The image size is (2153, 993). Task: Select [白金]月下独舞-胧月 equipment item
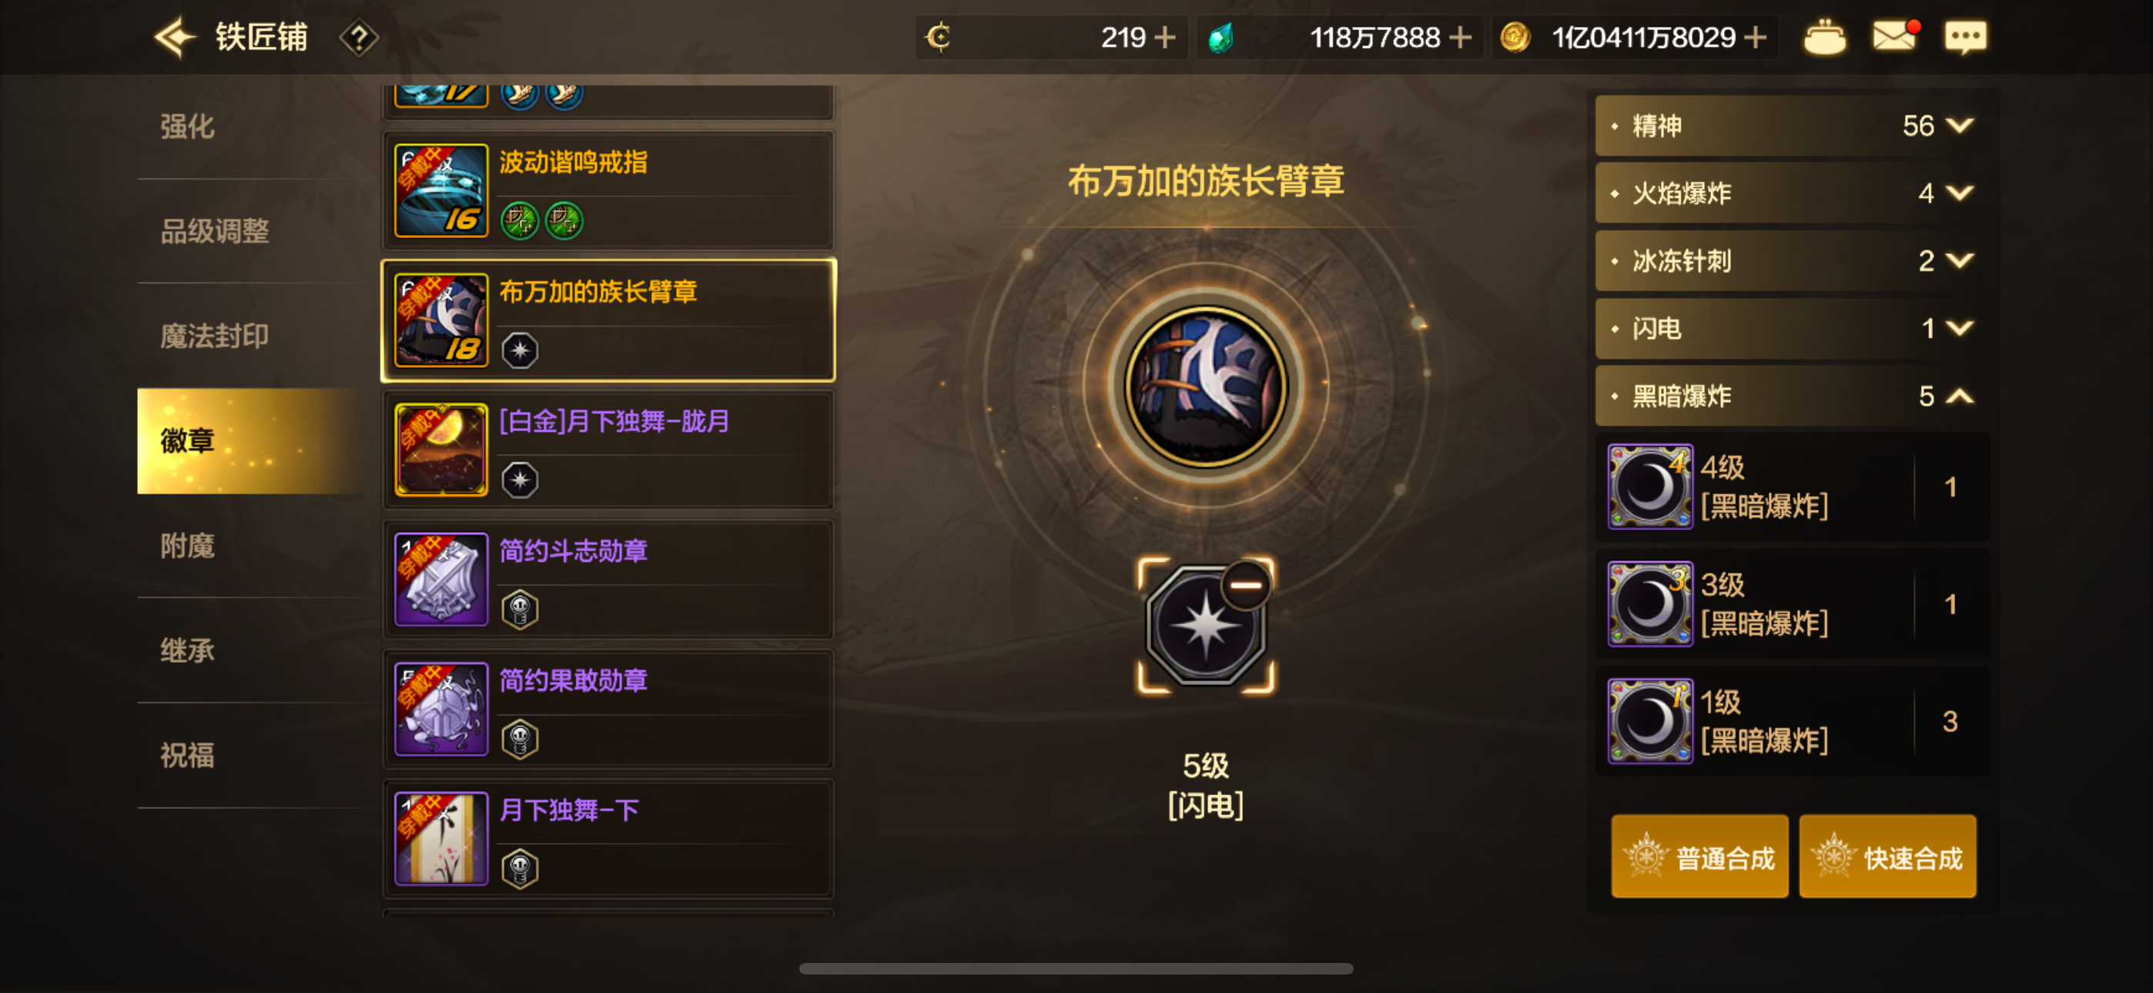click(x=608, y=450)
